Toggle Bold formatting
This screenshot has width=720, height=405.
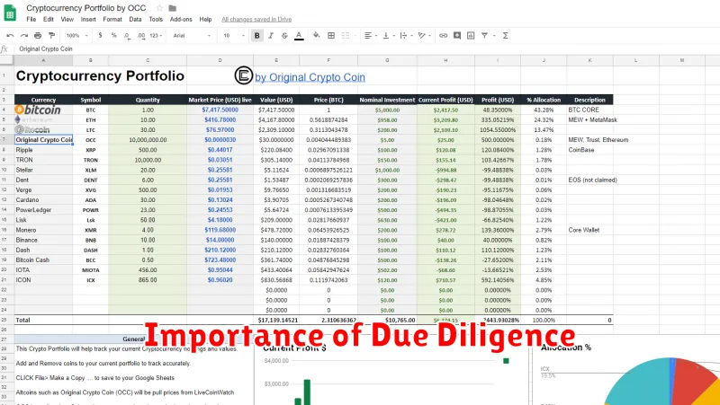(257, 35)
